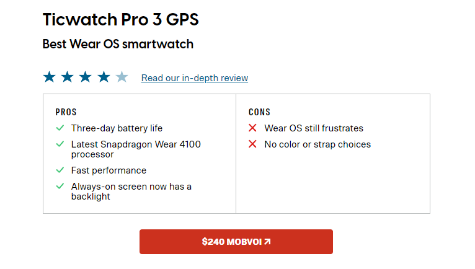Image resolution: width=475 pixels, height=269 pixels.
Task: Click the Best Wear OS smartwatch subtitle
Action: (118, 44)
